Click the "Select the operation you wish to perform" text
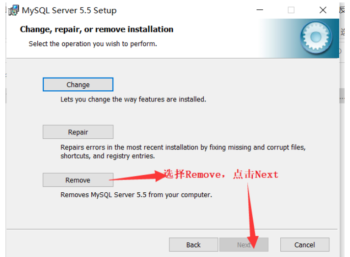Viewport: 350px width, 257px height. (x=93, y=44)
